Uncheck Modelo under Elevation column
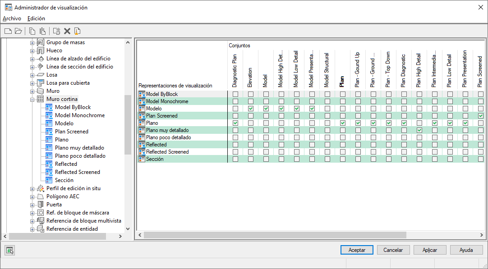 [x=250, y=109]
